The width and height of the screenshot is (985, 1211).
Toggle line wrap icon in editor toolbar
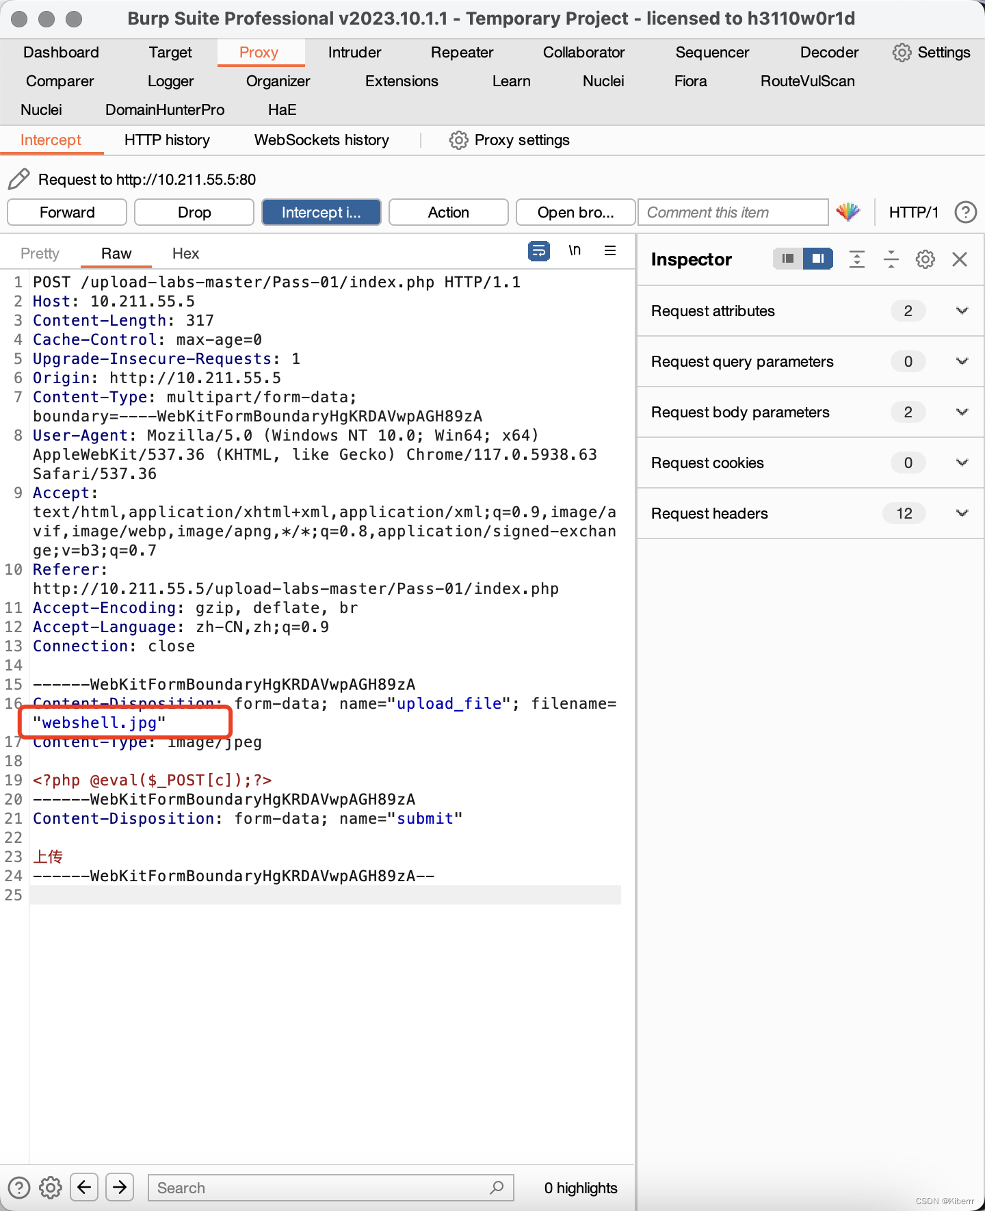[539, 251]
